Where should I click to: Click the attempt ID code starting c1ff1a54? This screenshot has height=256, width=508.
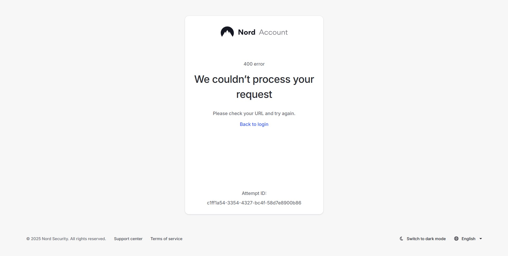(x=254, y=203)
